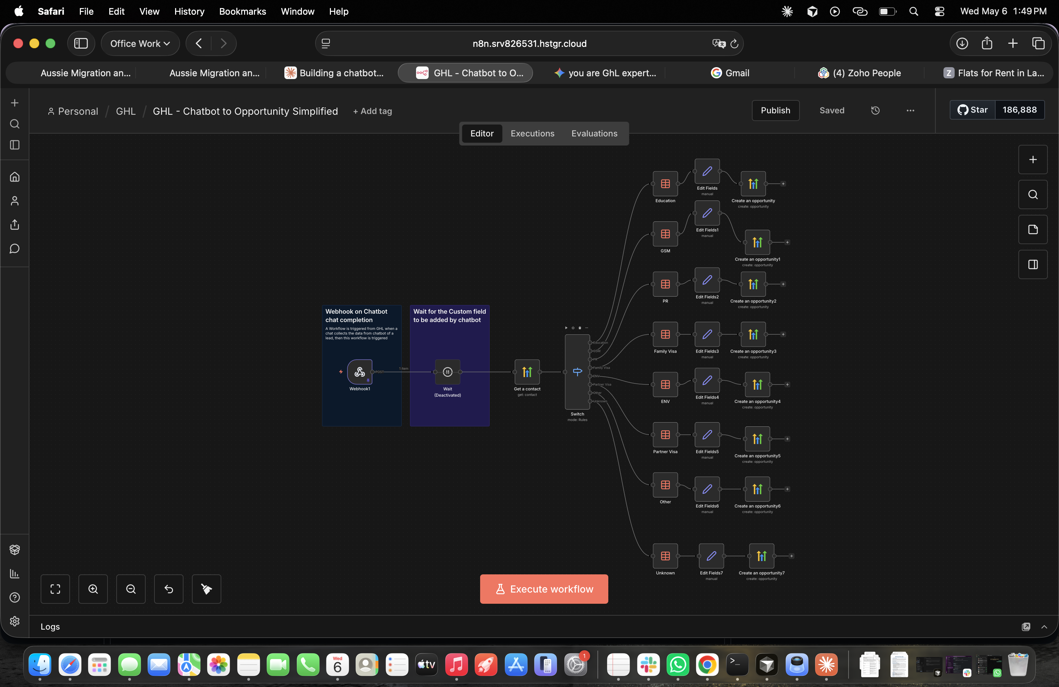Open n8n settings gear in sidebar
The height and width of the screenshot is (687, 1059).
tap(15, 621)
